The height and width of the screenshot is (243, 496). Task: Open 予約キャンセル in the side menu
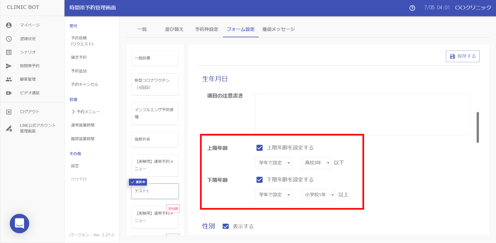[x=85, y=84]
